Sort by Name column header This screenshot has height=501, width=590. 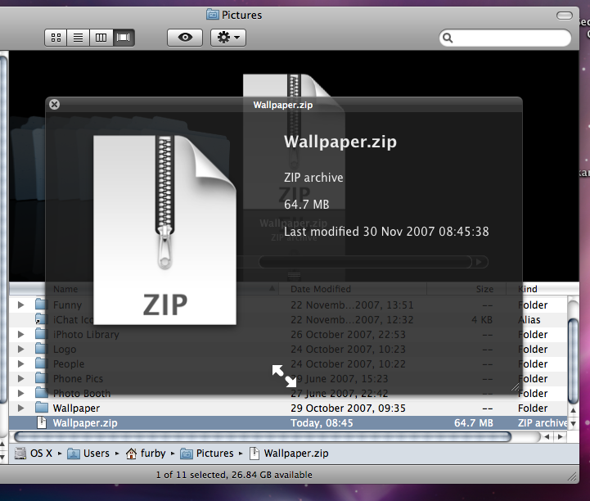pos(143,289)
